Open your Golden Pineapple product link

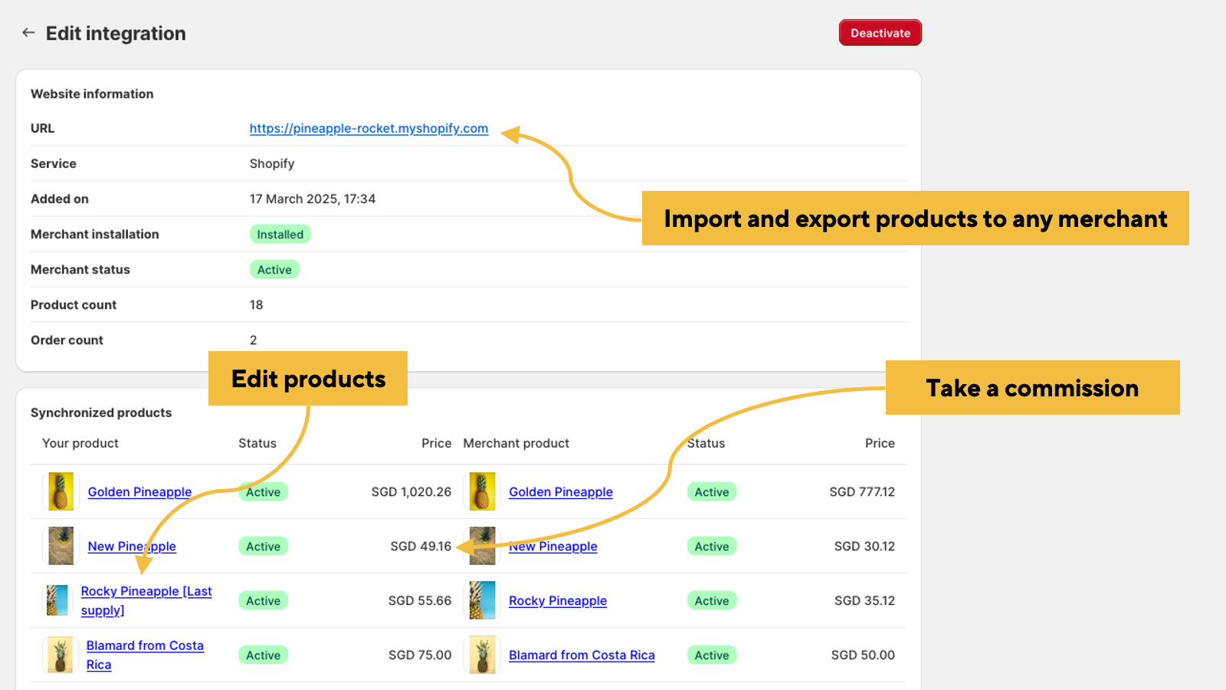139,492
